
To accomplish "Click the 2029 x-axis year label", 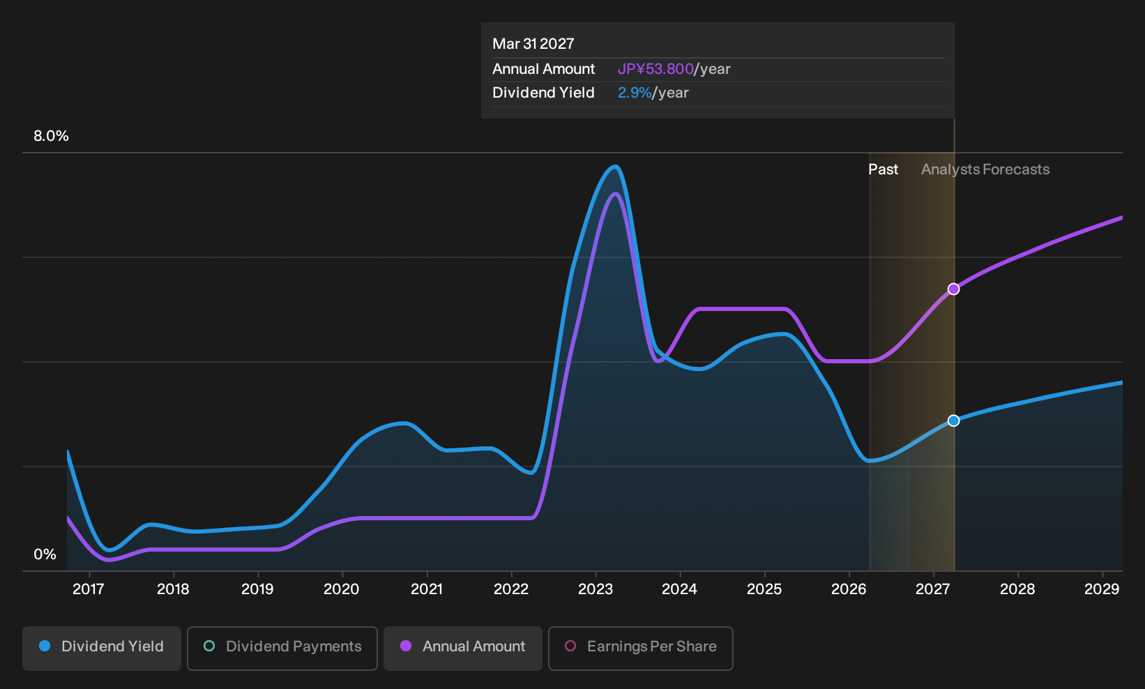I will pos(1102,589).
